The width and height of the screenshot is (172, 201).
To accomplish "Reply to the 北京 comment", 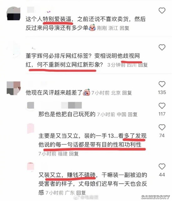I will 127,93.
